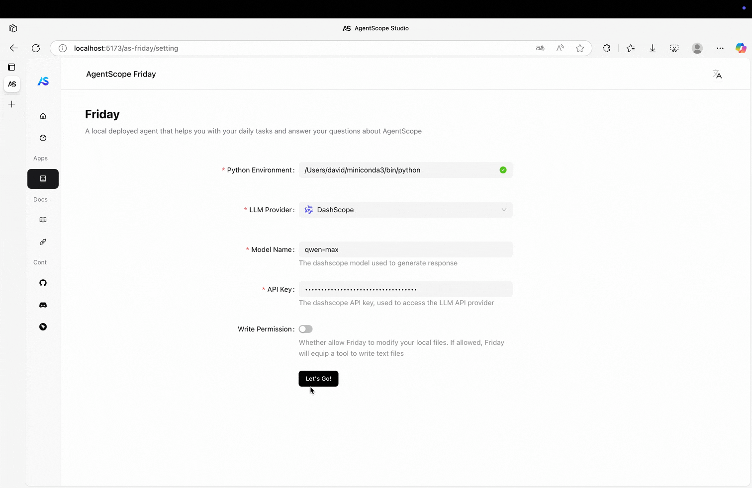Add this page to favorites
This screenshot has height=488, width=752.
579,48
